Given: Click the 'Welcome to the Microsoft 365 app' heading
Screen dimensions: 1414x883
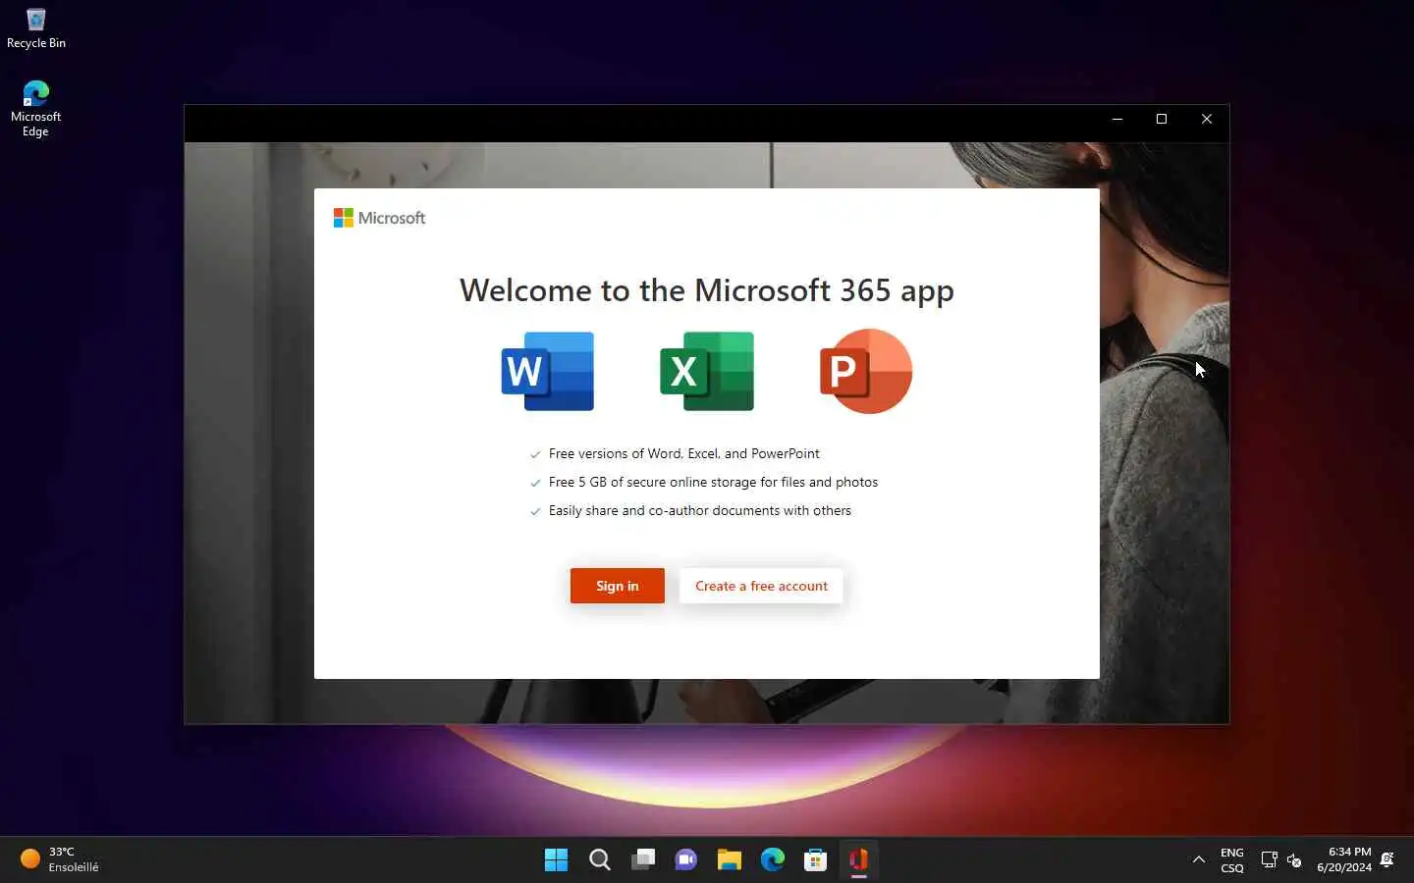Looking at the screenshot, I should 707,290.
